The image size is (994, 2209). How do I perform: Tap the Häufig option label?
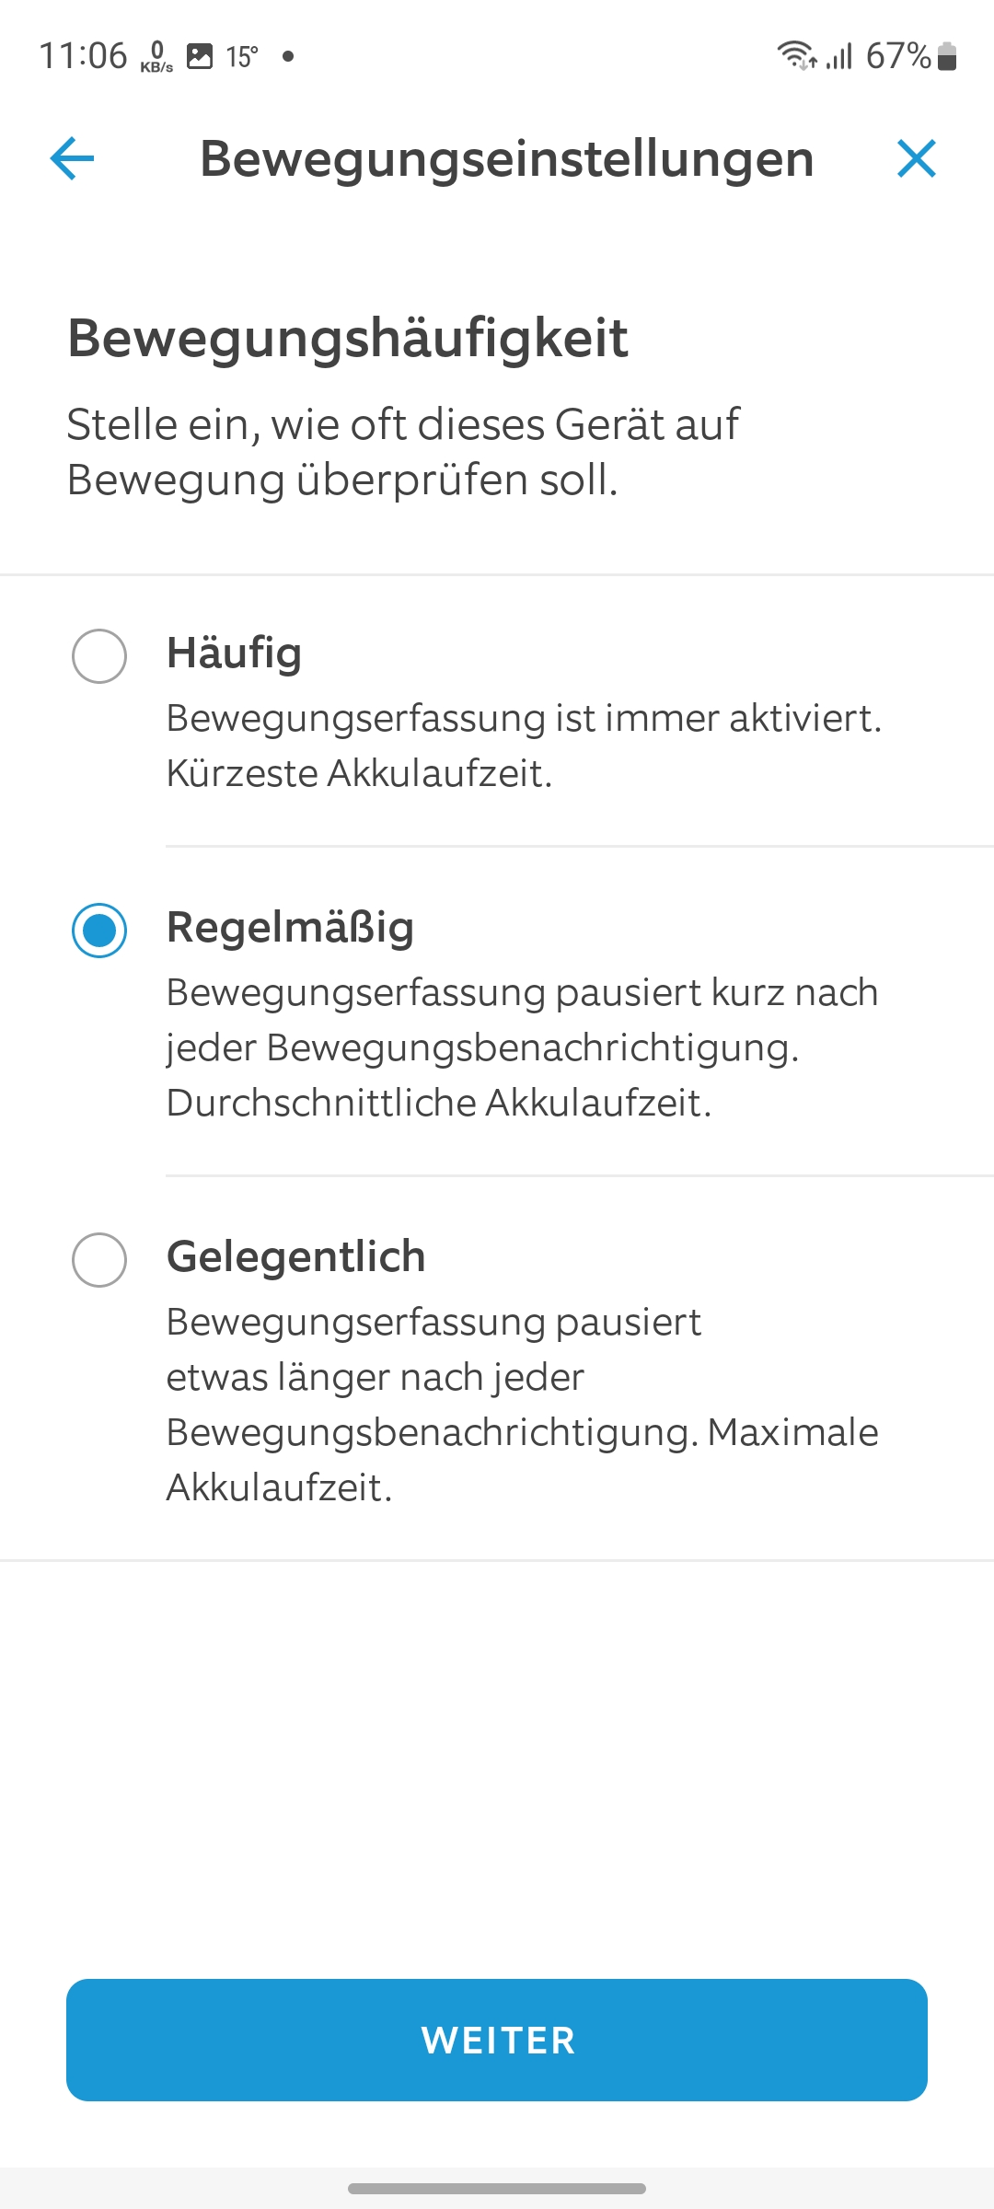(234, 653)
